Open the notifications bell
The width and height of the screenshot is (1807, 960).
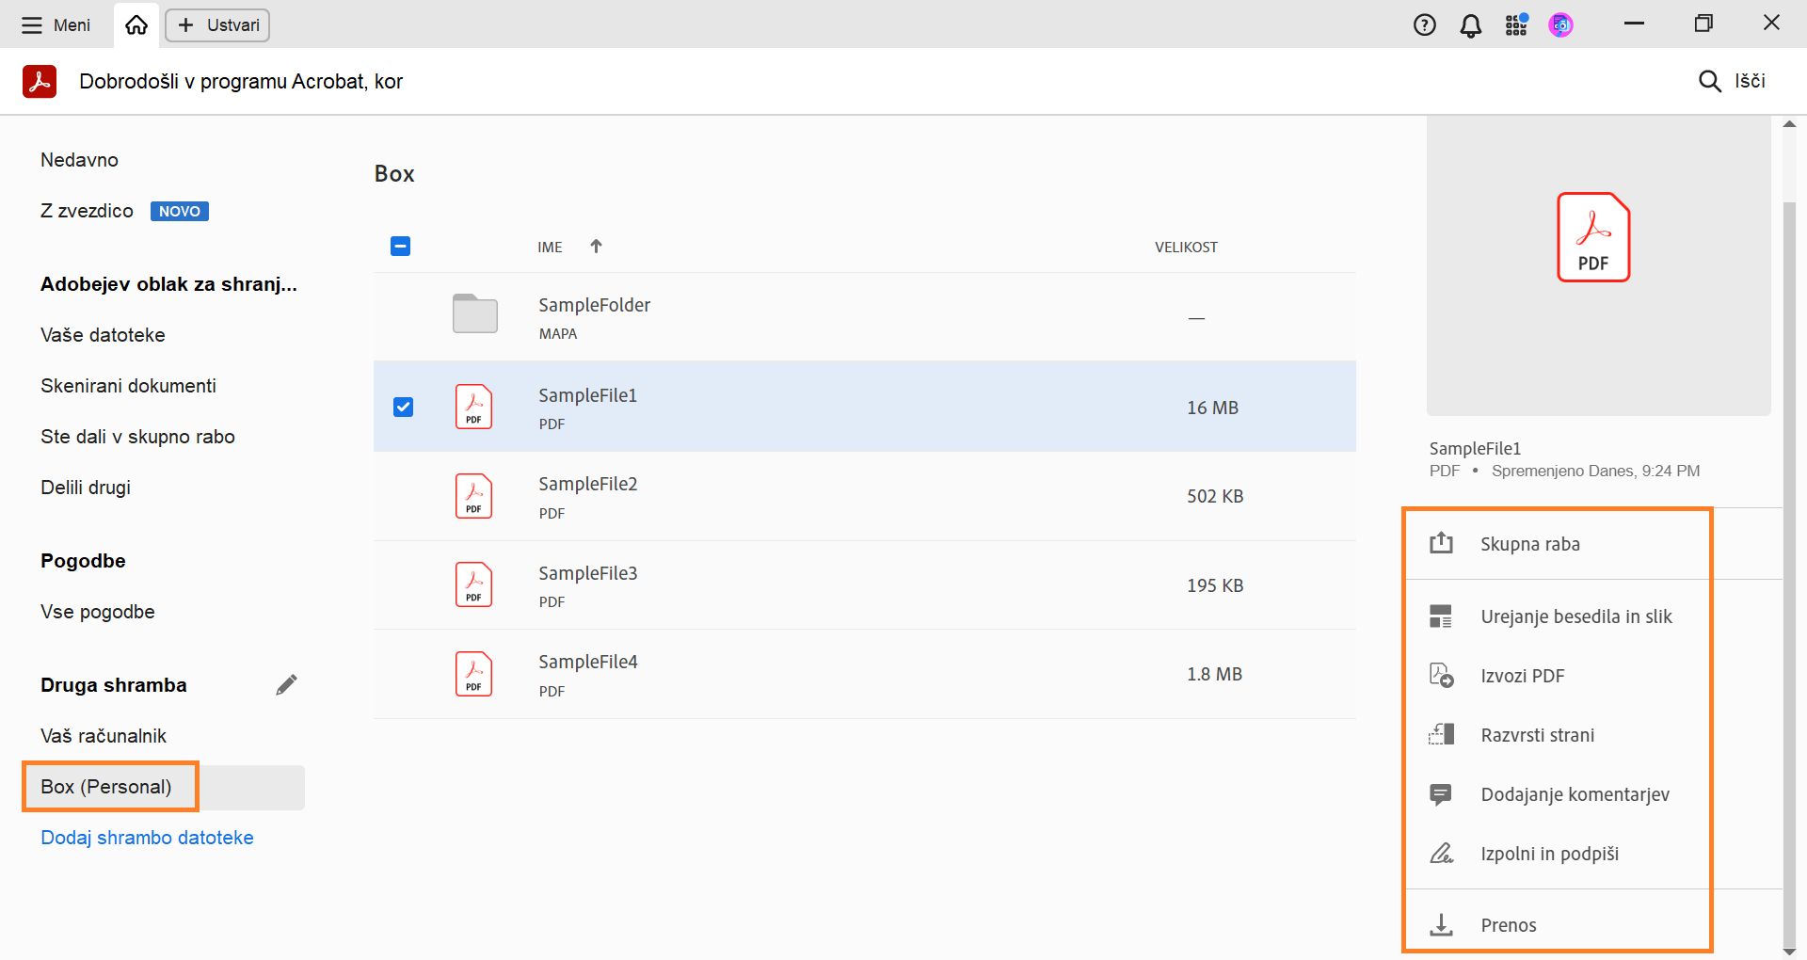click(x=1470, y=25)
